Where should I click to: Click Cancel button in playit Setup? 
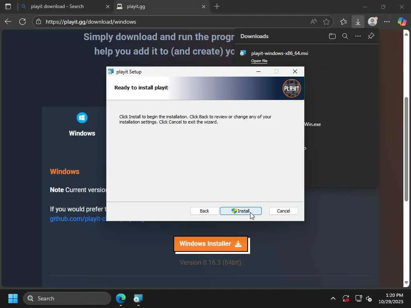click(x=283, y=211)
